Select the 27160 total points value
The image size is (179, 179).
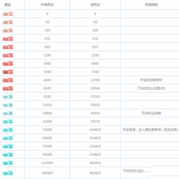(x=95, y=96)
